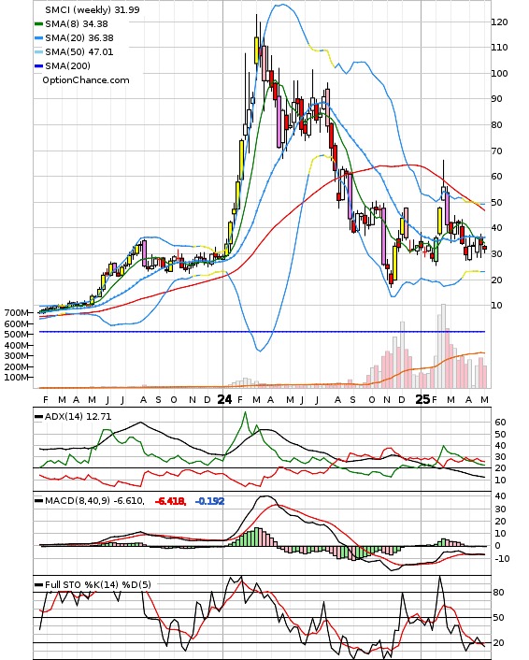Click the SMA(8) 34.38 legend text
The height and width of the screenshot is (660, 529).
click(77, 24)
